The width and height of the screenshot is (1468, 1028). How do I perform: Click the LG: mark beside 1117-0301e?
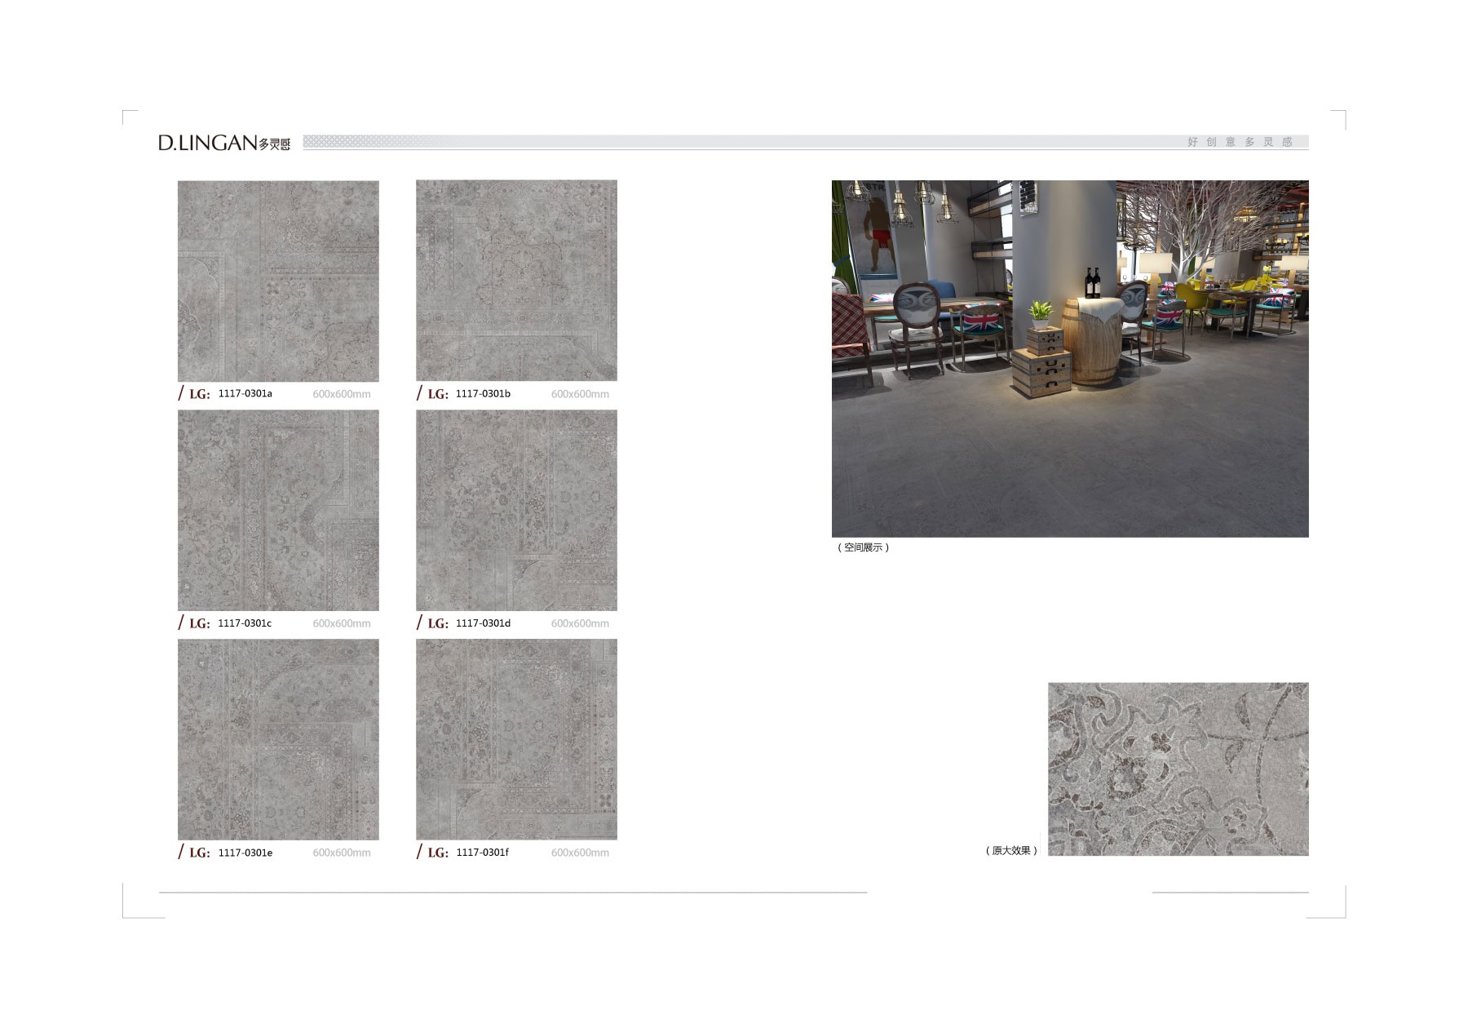[199, 853]
